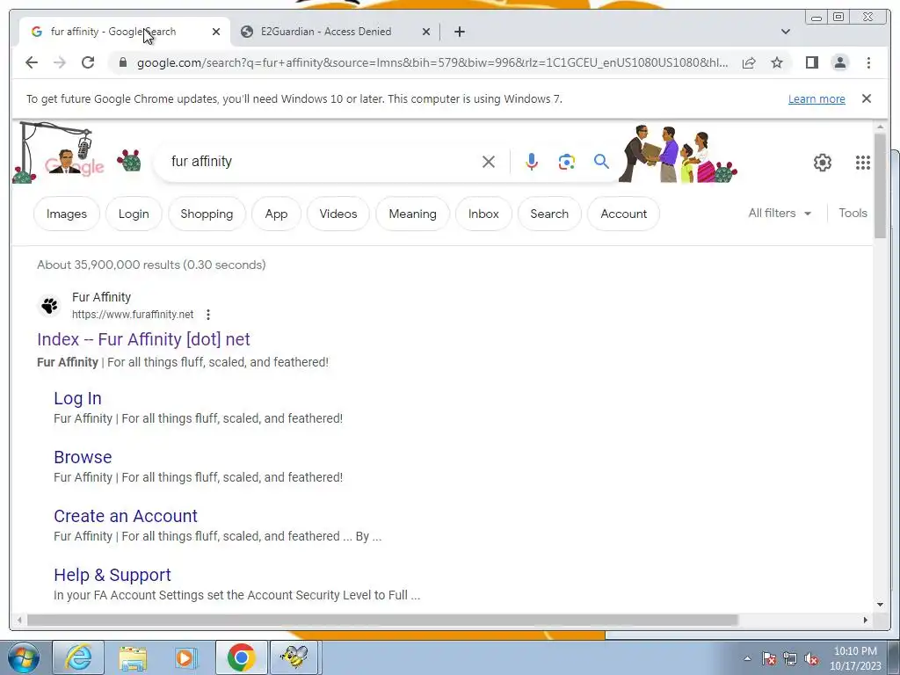Launch Internet Explorer from the taskbar

click(78, 657)
